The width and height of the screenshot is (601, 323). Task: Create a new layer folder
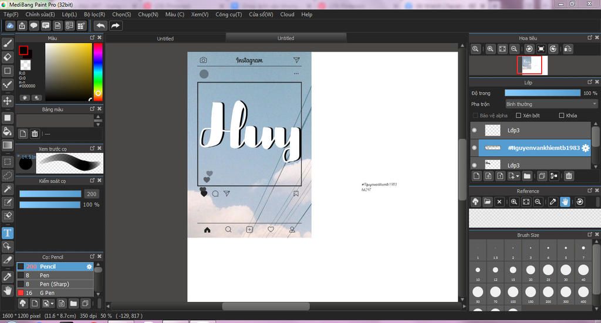coord(527,176)
